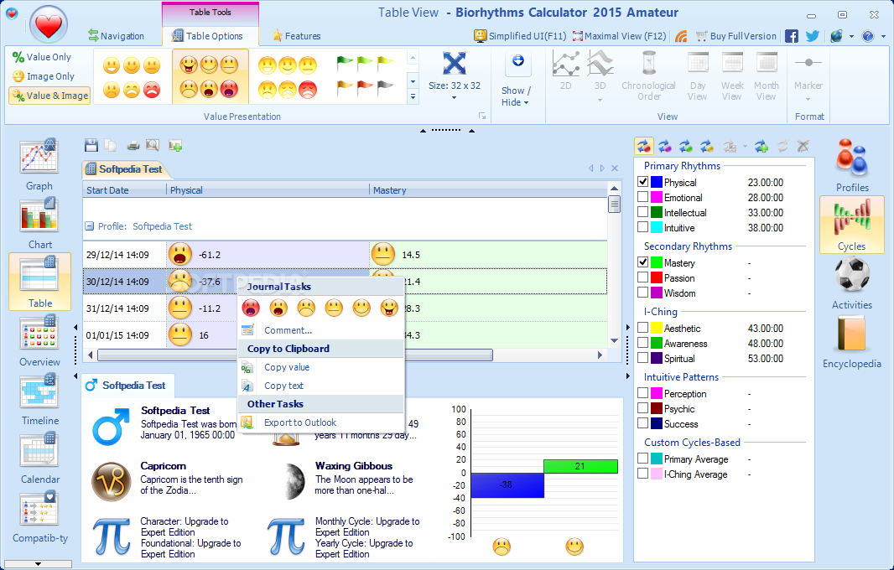
Task: Open the Cycles panel
Action: click(x=852, y=225)
